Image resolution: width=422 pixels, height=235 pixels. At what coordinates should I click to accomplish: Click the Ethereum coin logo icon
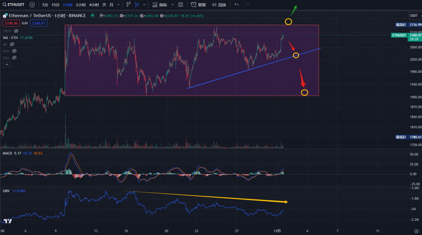pos(5,16)
